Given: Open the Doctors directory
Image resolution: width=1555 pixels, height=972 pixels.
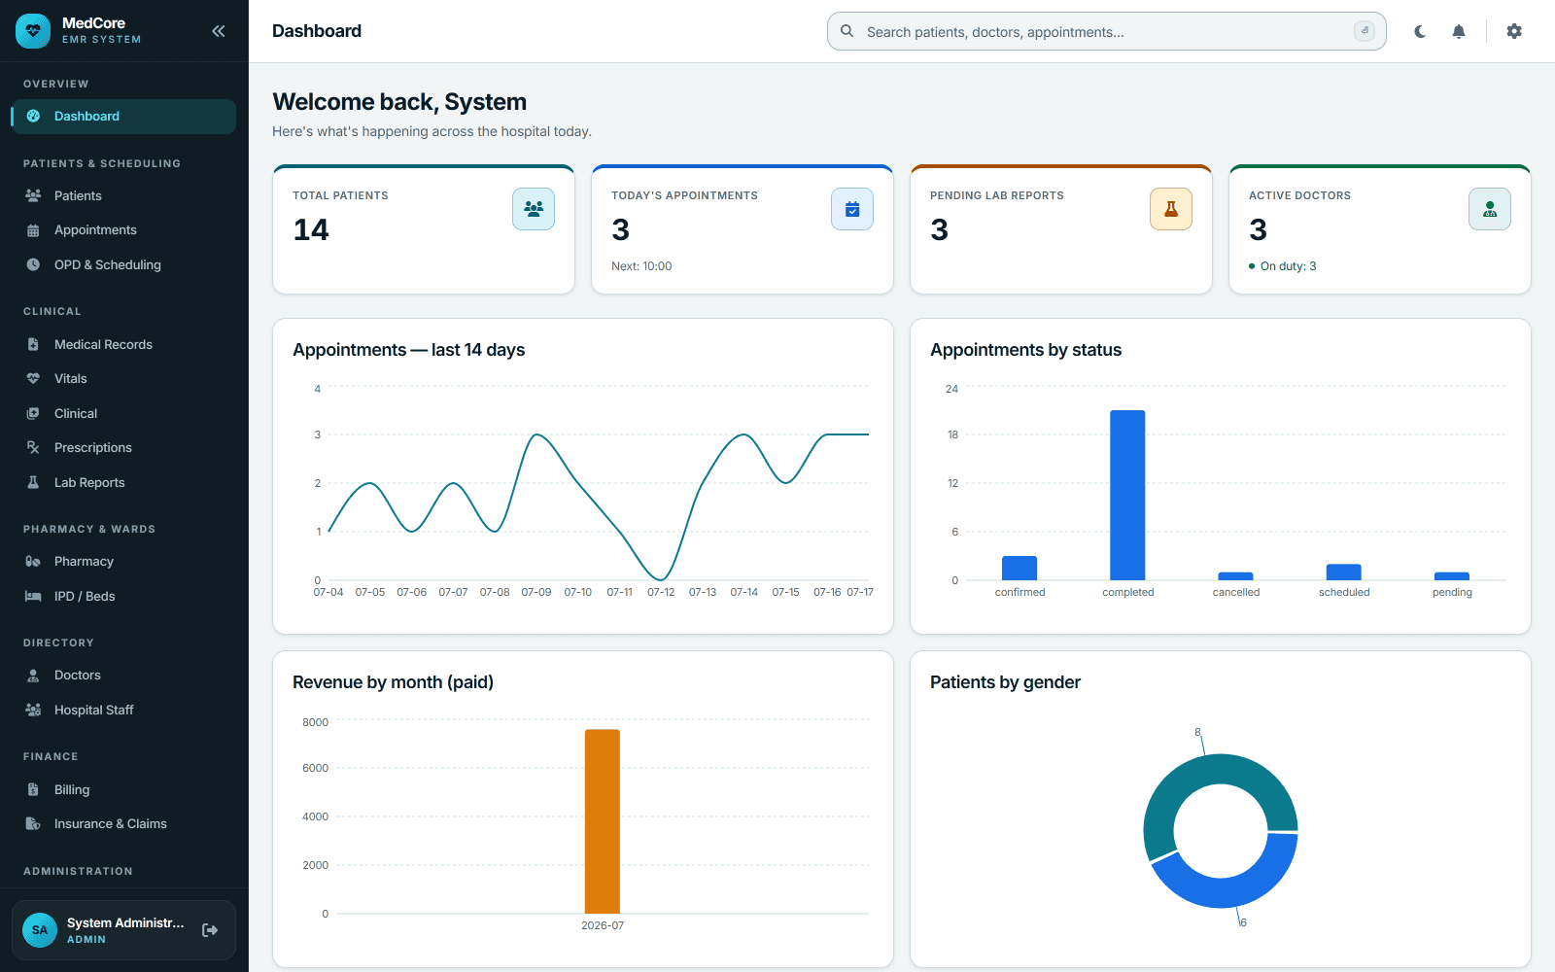Looking at the screenshot, I should (123, 676).
